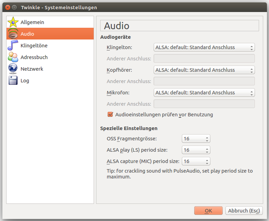Screen dimensions: 269x221
Task: Click the Abbruch (Esc) button
Action: (244, 211)
